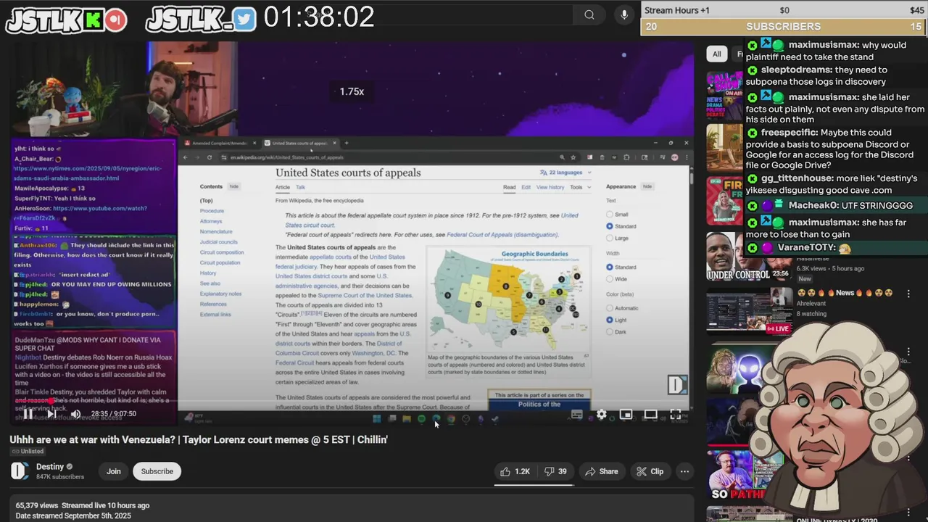The height and width of the screenshot is (522, 928).
Task: Expand the 22 languages dropdown
Action: click(x=565, y=173)
